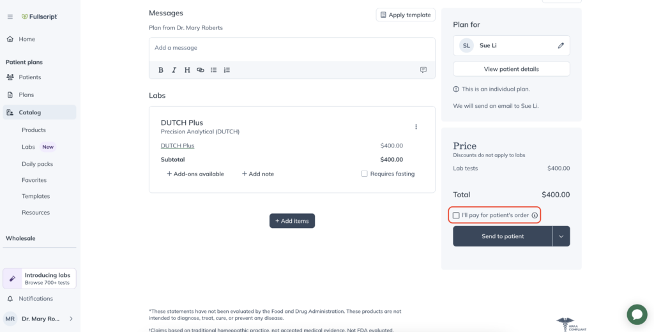This screenshot has height=332, width=654.
Task: Open Templates under Catalog
Action: (x=36, y=196)
